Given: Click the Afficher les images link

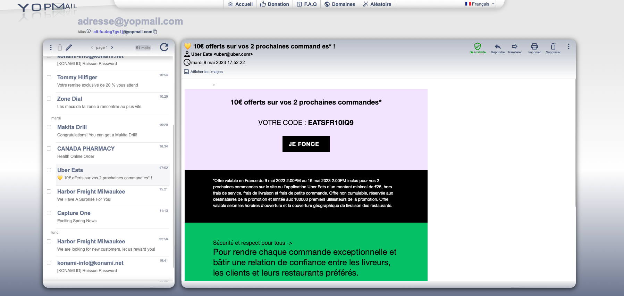Looking at the screenshot, I should point(206,72).
